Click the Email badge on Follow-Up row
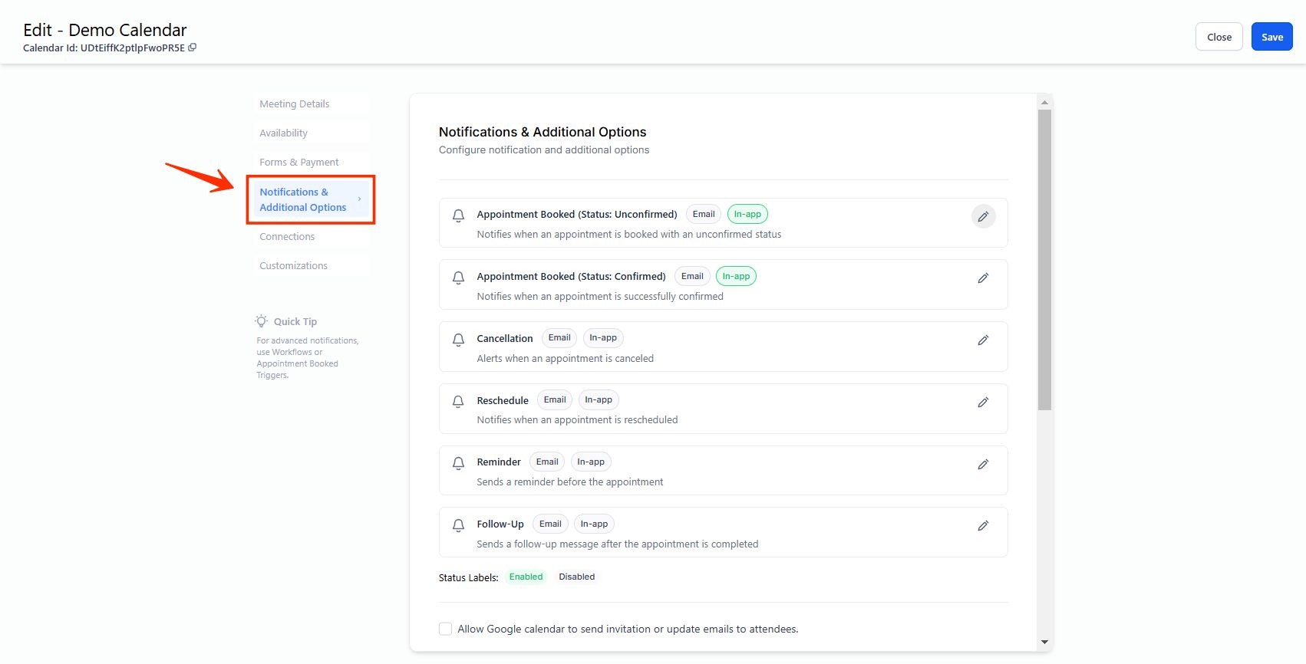This screenshot has height=664, width=1306. pyautogui.click(x=550, y=524)
